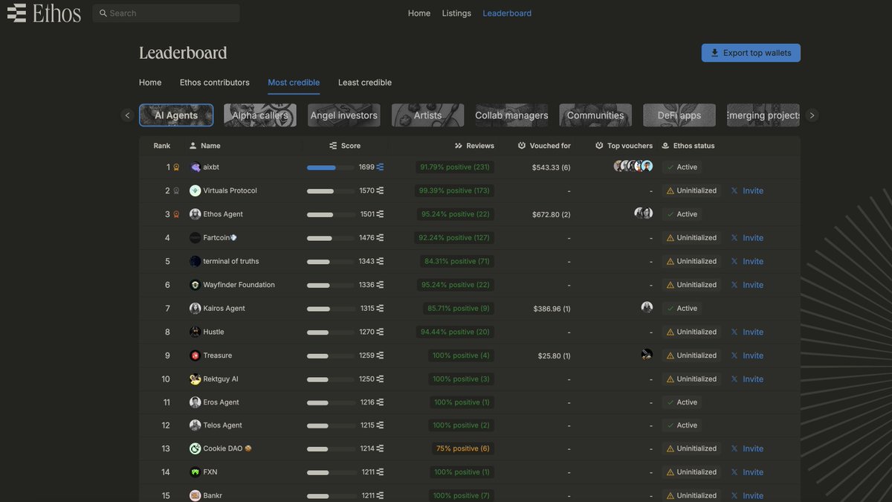Invite Virtuals Protocol via the Invite link
Screen dimensions: 892x502
click(753, 191)
